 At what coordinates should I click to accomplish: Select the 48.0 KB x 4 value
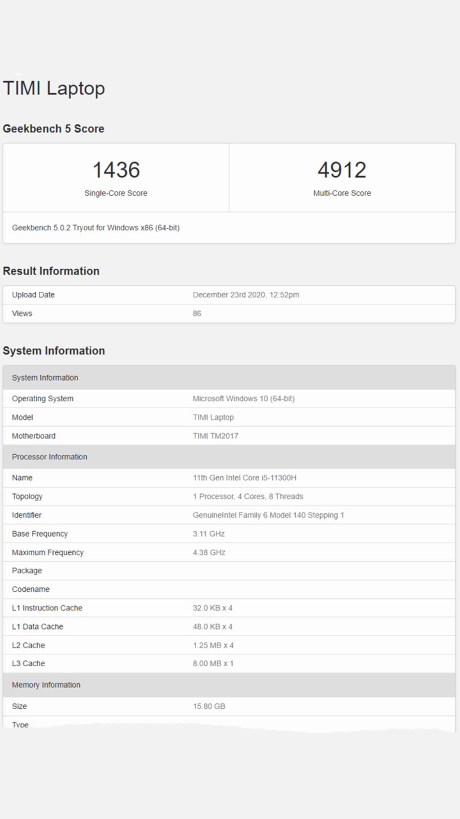coord(213,626)
